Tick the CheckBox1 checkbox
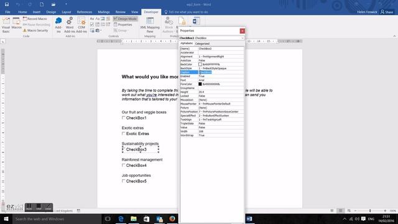The image size is (398, 224). 124,118
